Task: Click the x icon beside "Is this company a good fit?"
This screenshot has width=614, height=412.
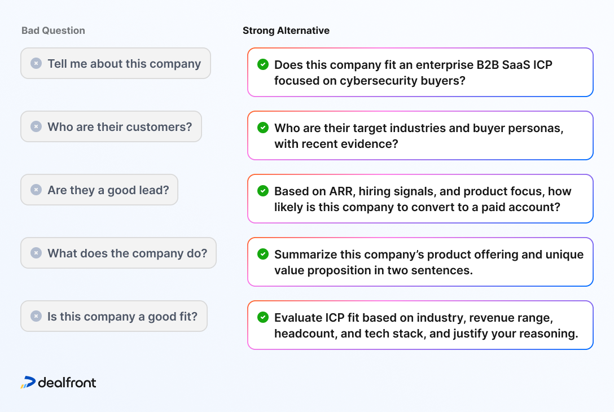Action: [36, 317]
